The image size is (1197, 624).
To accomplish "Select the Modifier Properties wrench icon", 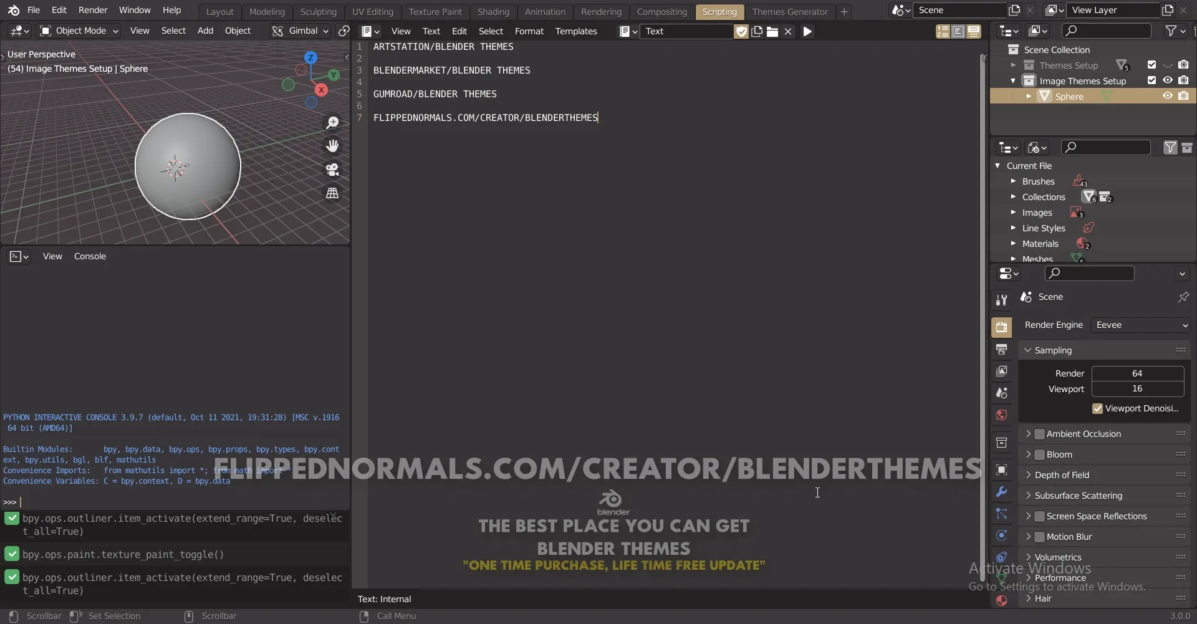I will pos(1002,492).
